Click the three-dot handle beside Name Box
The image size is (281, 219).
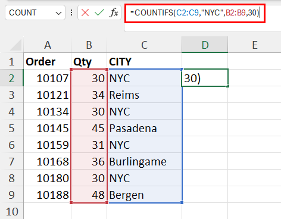coord(71,12)
